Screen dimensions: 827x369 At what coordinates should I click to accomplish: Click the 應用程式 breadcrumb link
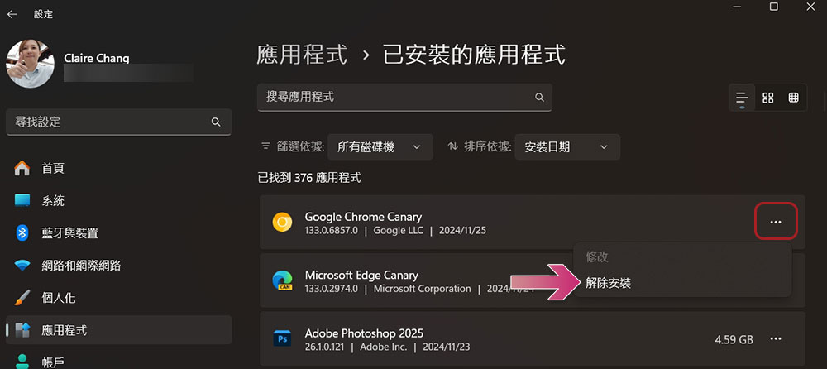pos(302,55)
